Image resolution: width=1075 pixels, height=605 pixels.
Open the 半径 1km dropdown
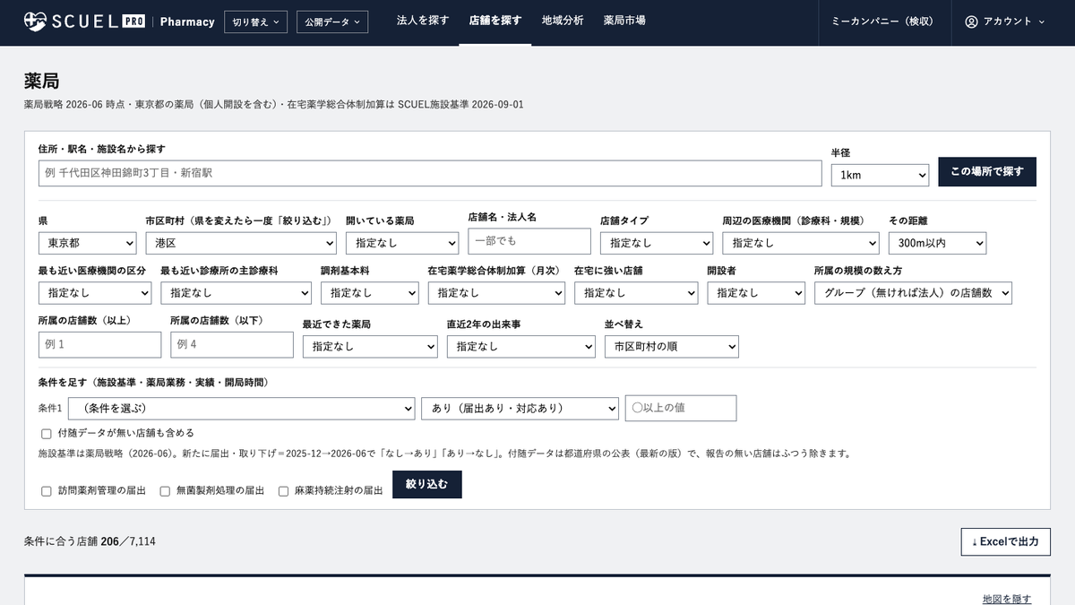[x=880, y=175]
